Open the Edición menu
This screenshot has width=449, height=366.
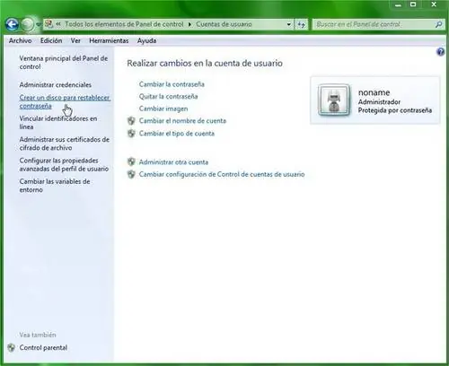[51, 40]
